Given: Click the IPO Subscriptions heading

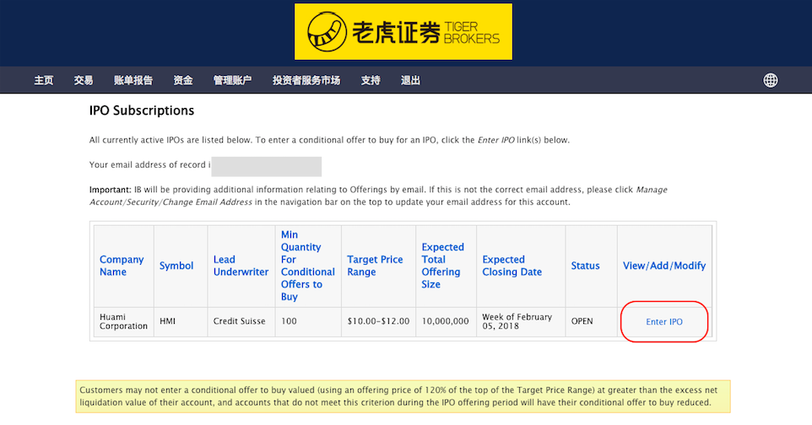Looking at the screenshot, I should point(141,110).
